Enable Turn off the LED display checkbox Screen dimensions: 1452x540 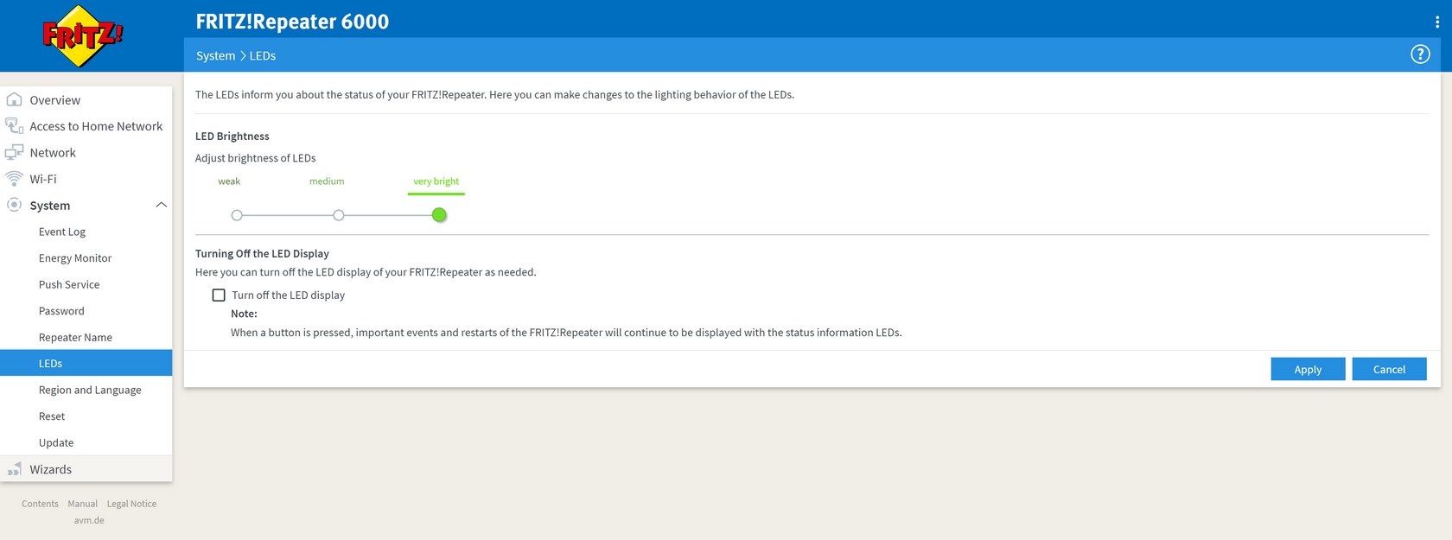click(219, 295)
